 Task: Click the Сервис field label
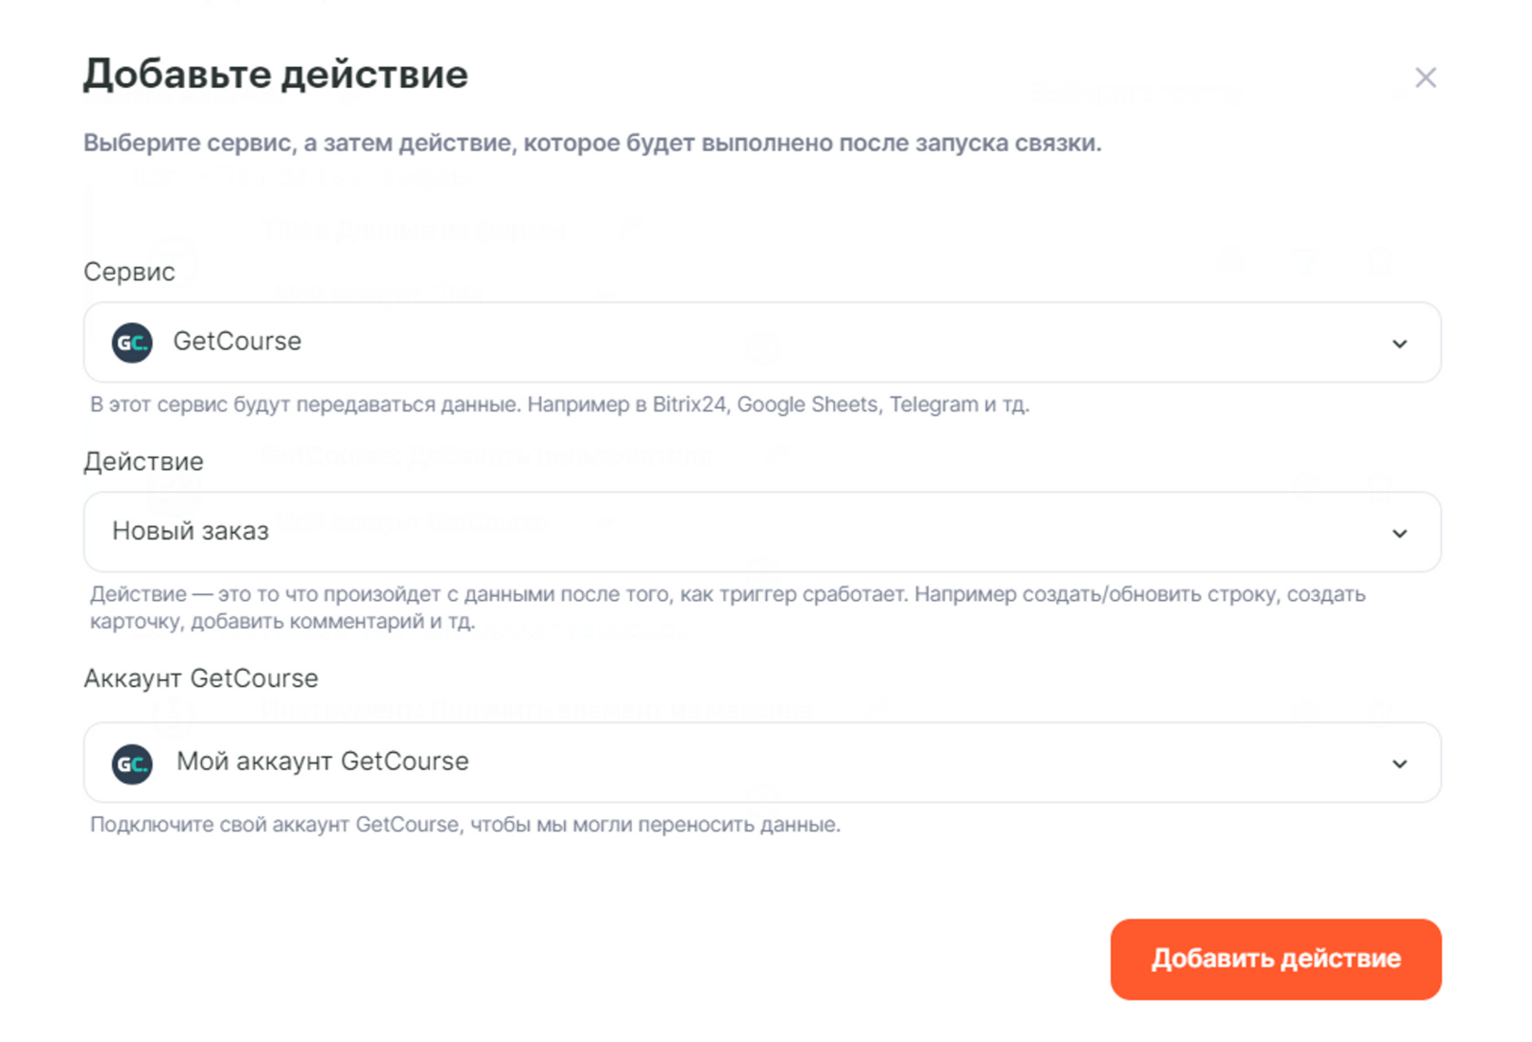point(129,272)
